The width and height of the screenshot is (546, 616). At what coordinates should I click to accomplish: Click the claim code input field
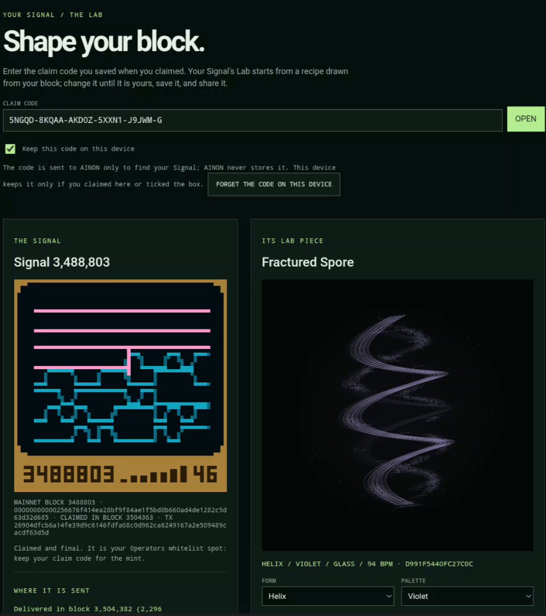tap(252, 120)
